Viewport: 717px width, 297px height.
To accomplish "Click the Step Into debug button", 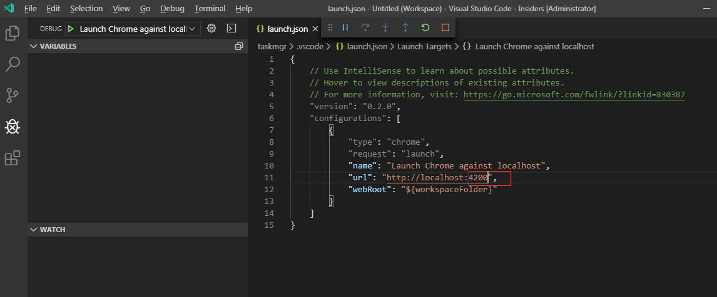I will click(385, 28).
